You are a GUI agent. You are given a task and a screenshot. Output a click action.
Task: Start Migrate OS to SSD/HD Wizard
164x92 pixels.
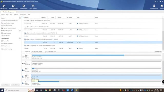pos(9,21)
